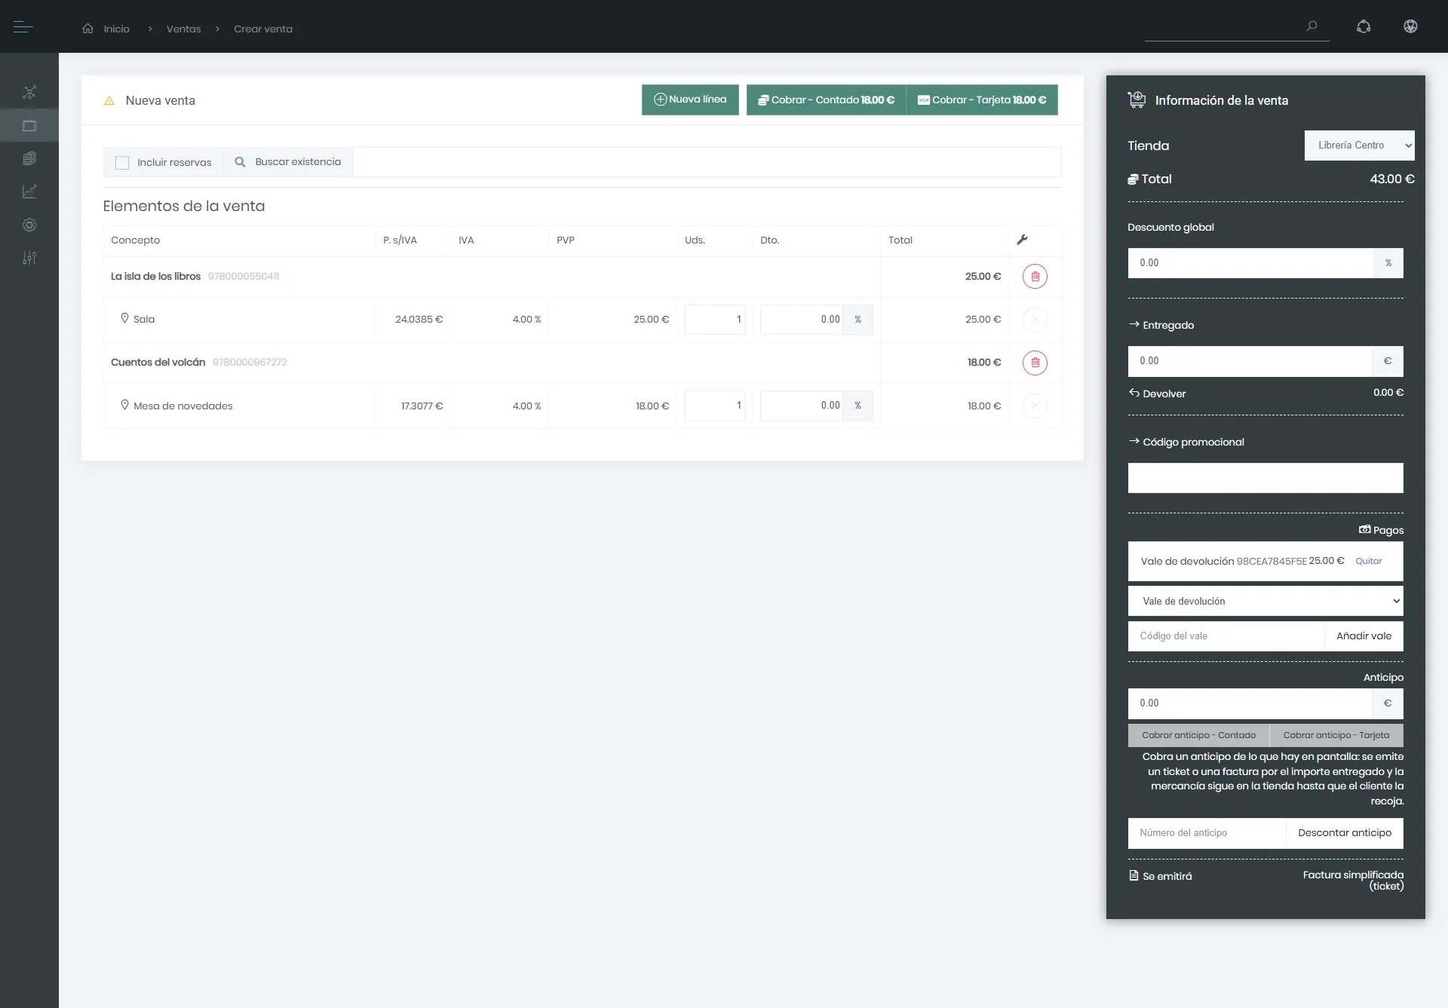Open the home icon in the breadcrumb

click(x=88, y=29)
